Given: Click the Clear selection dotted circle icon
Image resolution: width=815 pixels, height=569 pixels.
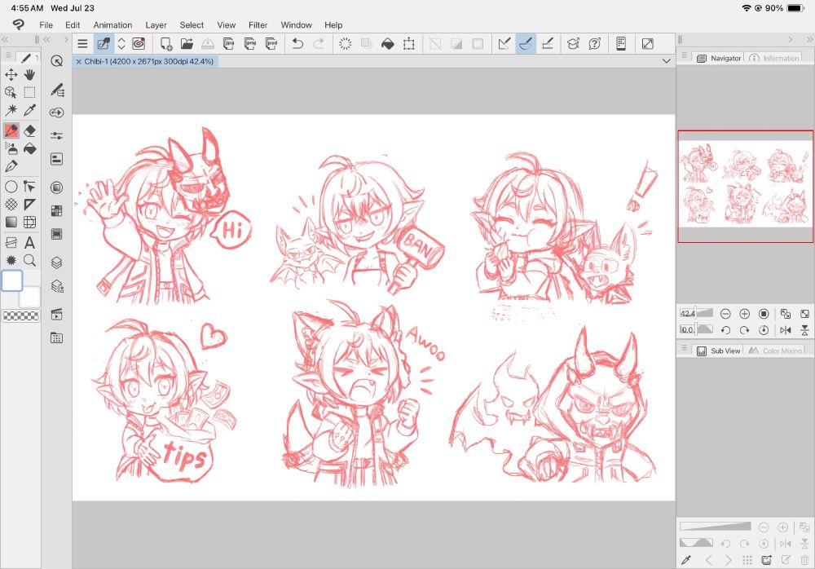Looking at the screenshot, I should click(345, 44).
